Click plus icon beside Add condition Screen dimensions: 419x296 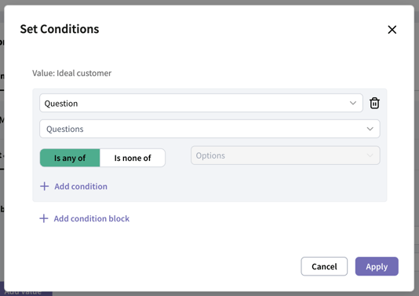point(45,186)
